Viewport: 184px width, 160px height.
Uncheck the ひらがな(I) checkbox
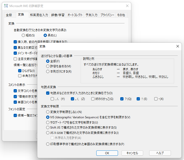pos(20,71)
